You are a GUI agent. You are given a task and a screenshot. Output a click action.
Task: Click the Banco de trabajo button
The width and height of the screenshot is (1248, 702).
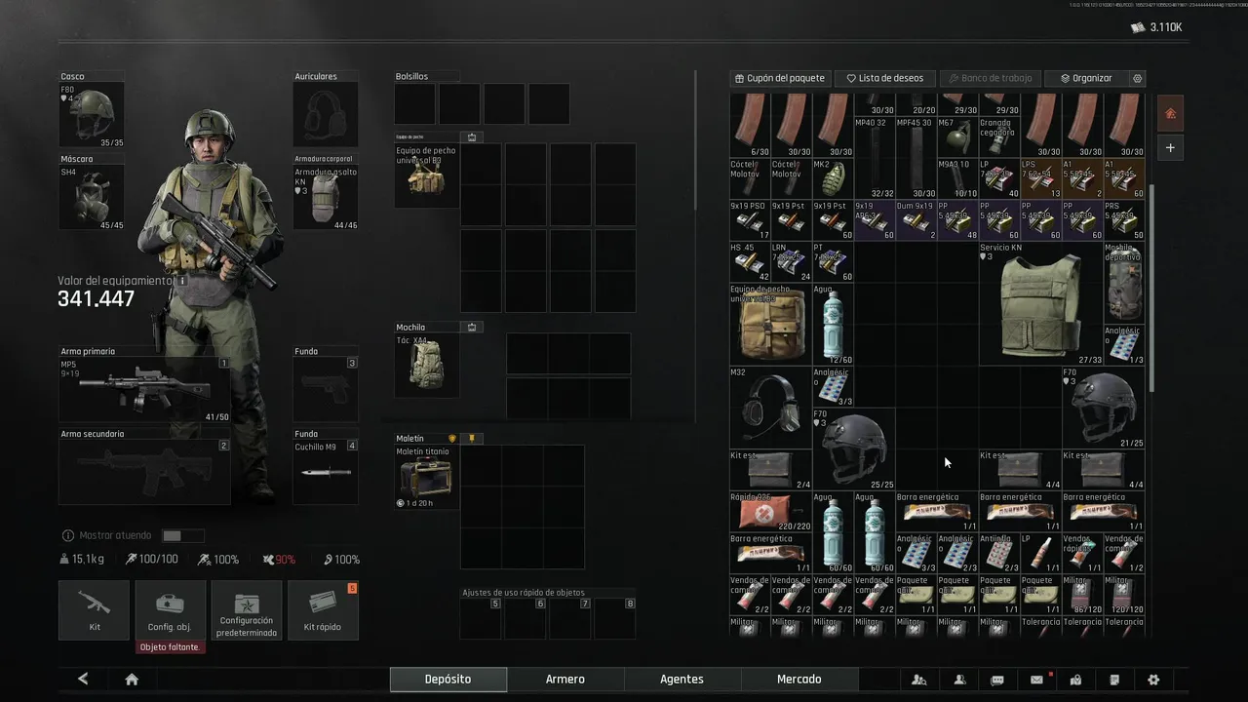(990, 78)
